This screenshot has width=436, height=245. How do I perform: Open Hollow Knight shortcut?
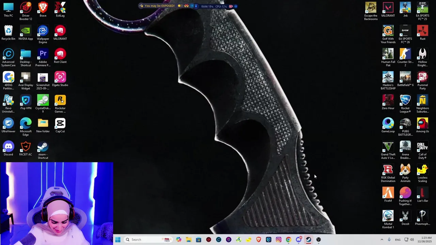pyautogui.click(x=422, y=58)
